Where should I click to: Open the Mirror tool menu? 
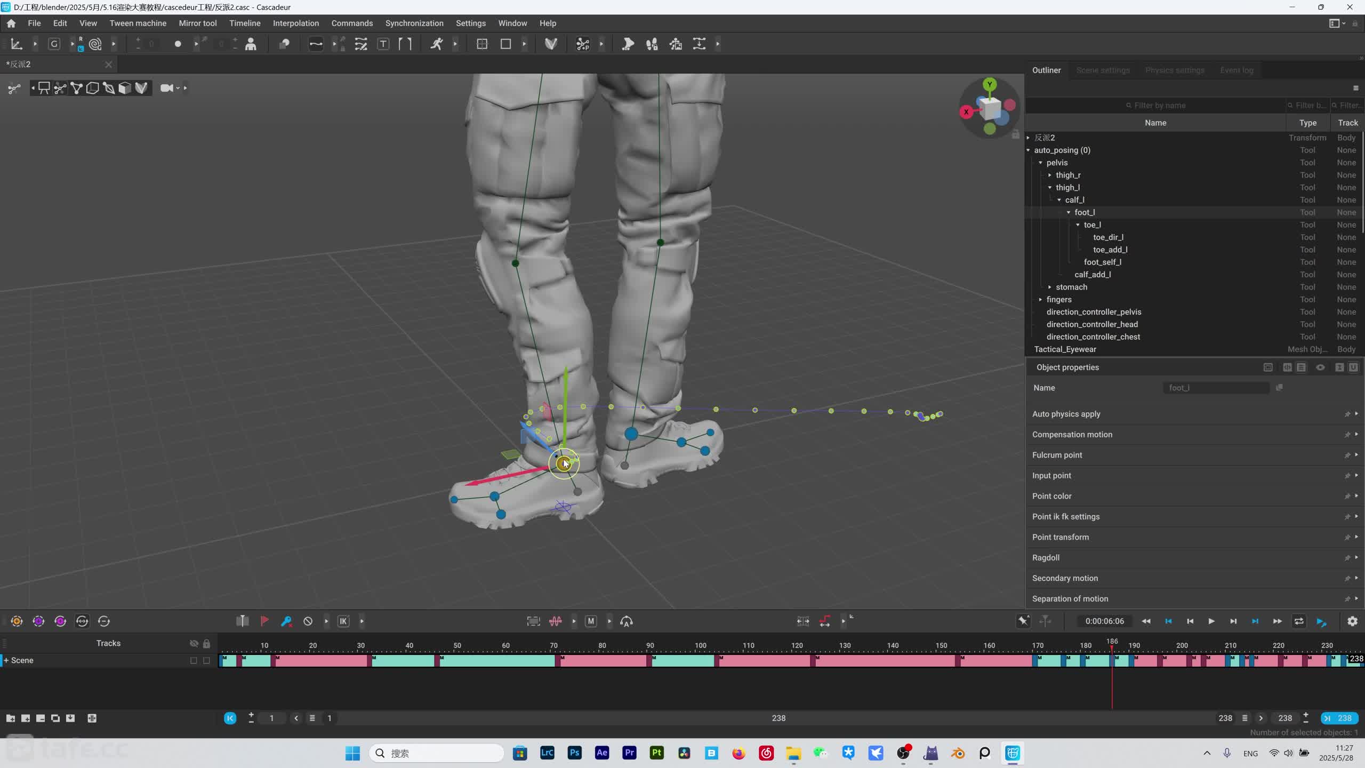(198, 23)
